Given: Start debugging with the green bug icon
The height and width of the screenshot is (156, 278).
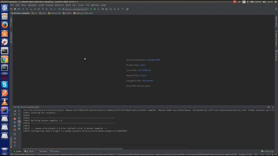Looking at the screenshot, I should click(95, 9).
